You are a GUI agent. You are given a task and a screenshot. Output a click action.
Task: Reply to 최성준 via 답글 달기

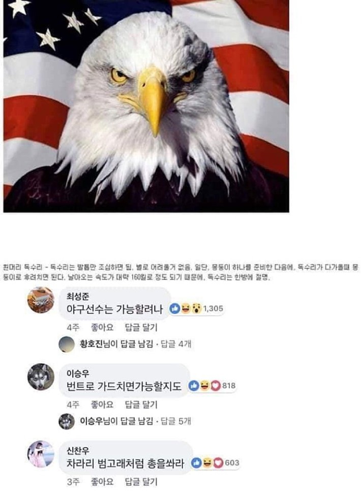point(141,327)
